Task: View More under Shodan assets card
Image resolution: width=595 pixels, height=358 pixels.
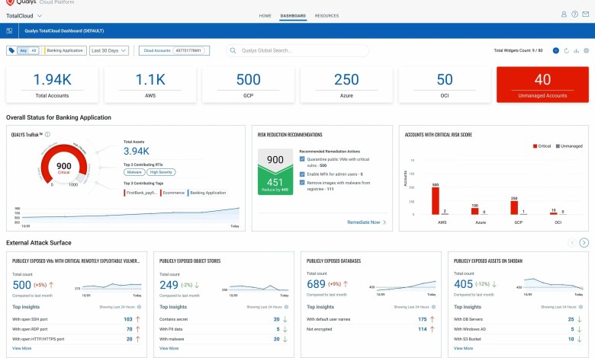Action: [463, 348]
